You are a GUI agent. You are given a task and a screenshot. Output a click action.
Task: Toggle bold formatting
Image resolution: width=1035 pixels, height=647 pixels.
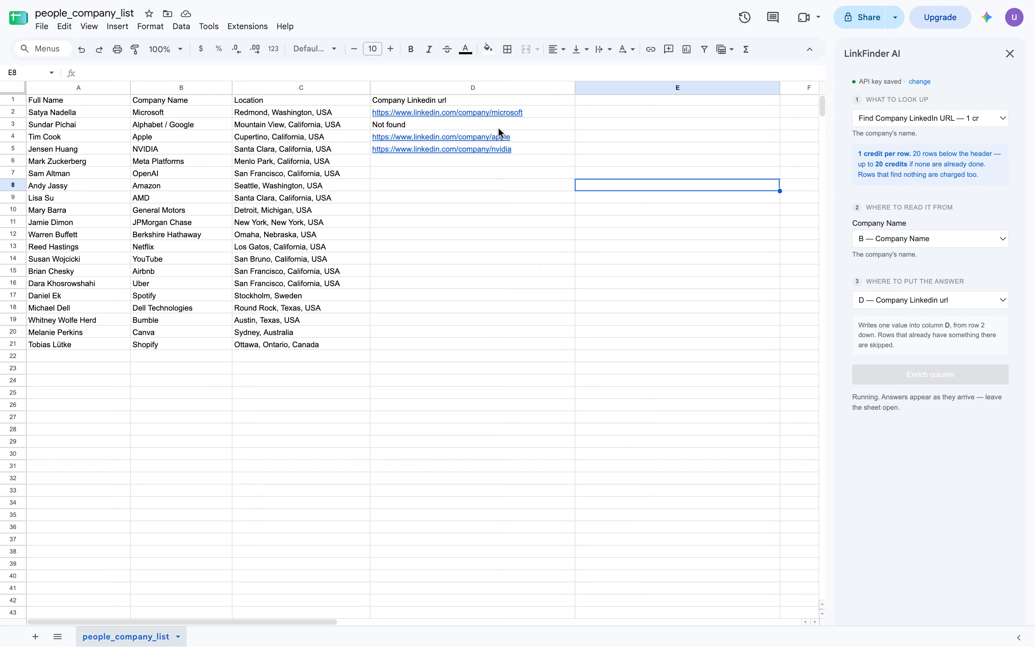(410, 49)
